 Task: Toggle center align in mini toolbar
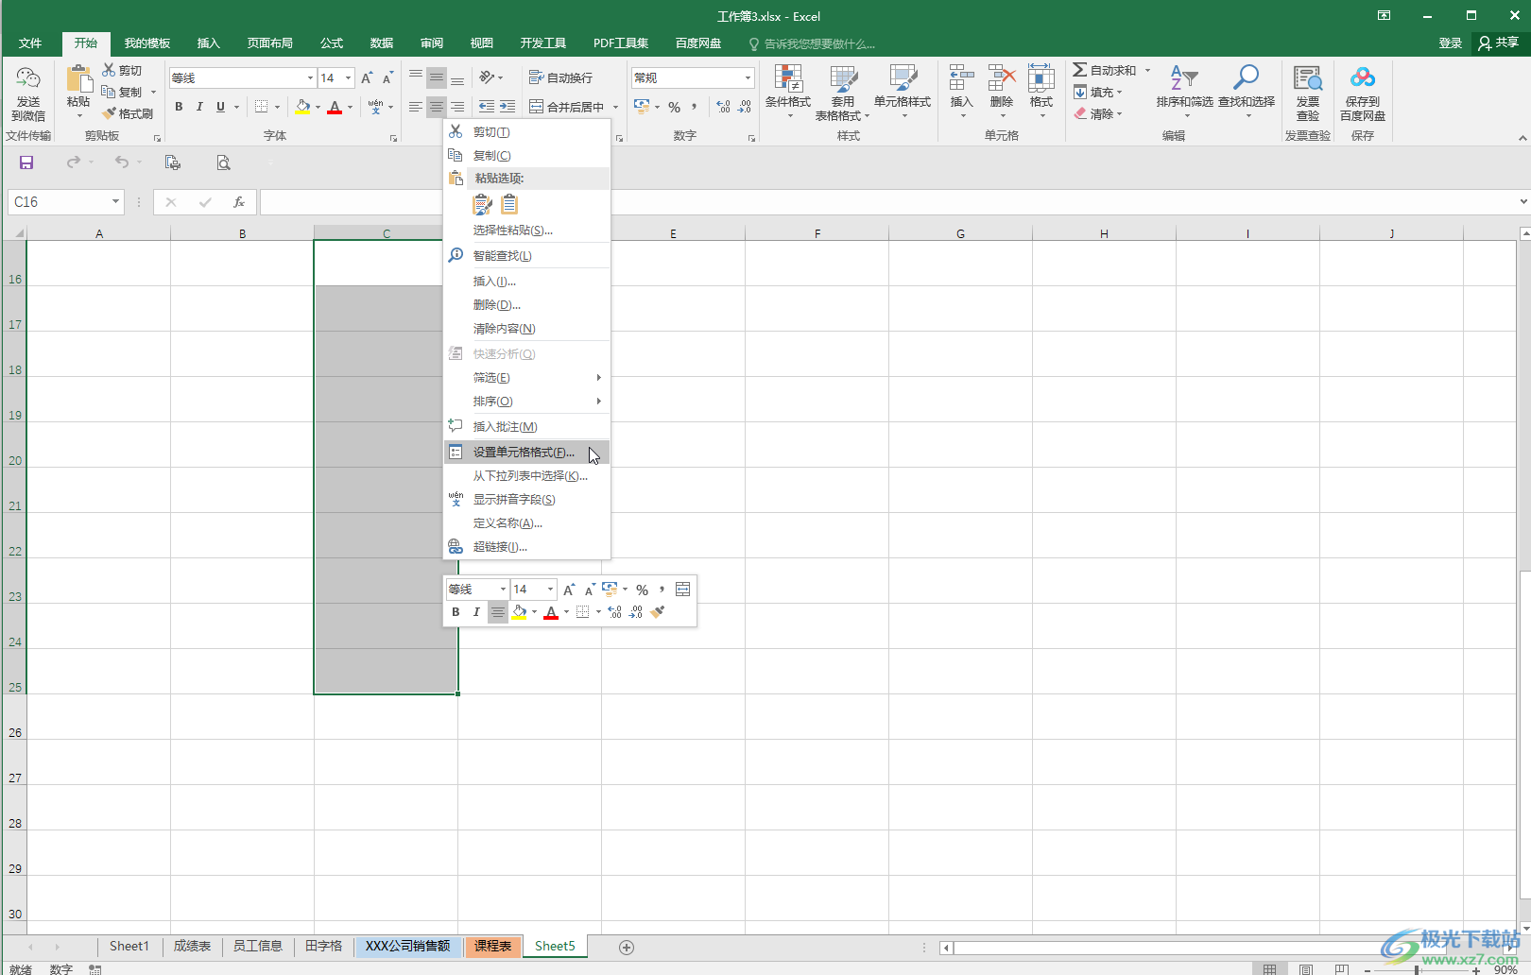coord(498,612)
